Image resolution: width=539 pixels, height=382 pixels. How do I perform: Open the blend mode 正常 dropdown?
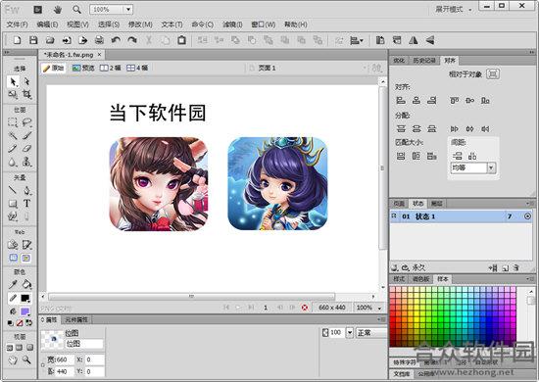click(371, 332)
